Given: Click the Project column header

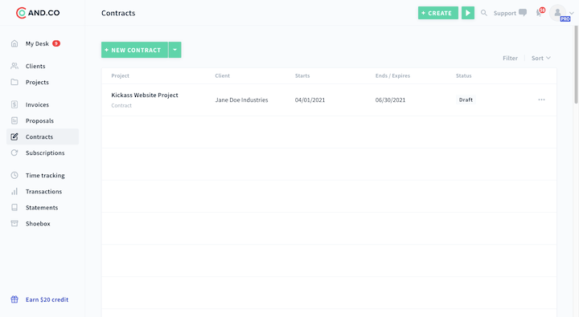Looking at the screenshot, I should pyautogui.click(x=120, y=75).
